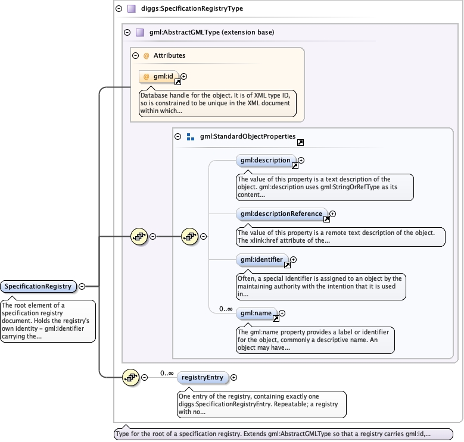Image resolution: width=464 pixels, height=442 pixels.
Task: Follow the gml:description reference arrow icon
Action: point(295,166)
